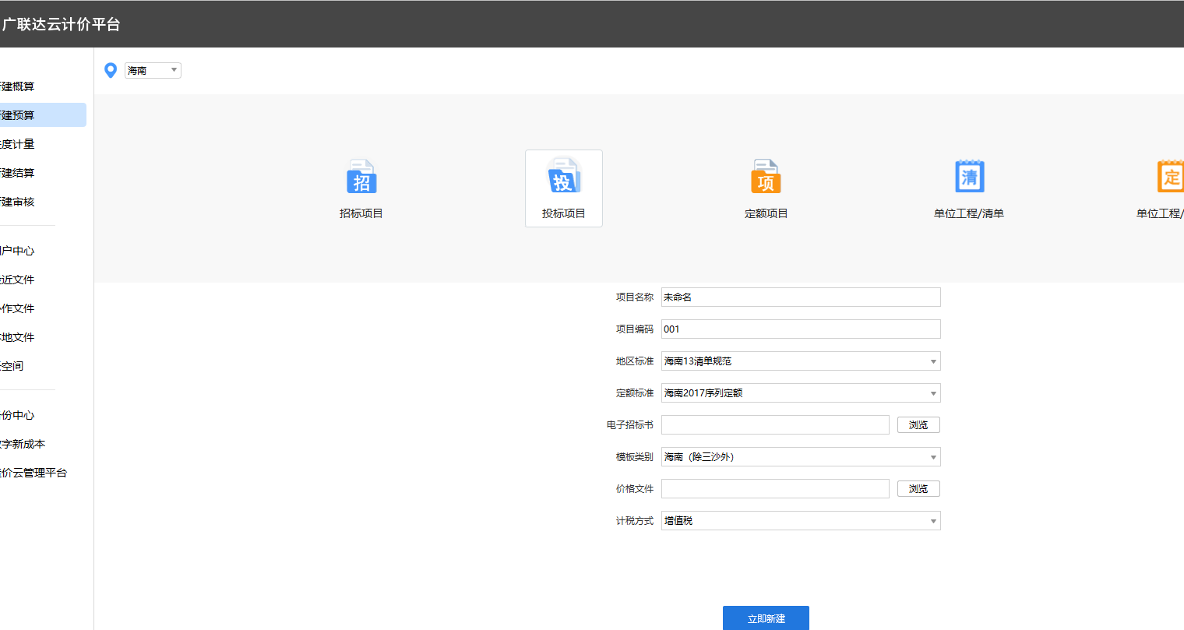Open the 空间 sidebar item
1184x630 pixels.
pyautogui.click(x=43, y=366)
